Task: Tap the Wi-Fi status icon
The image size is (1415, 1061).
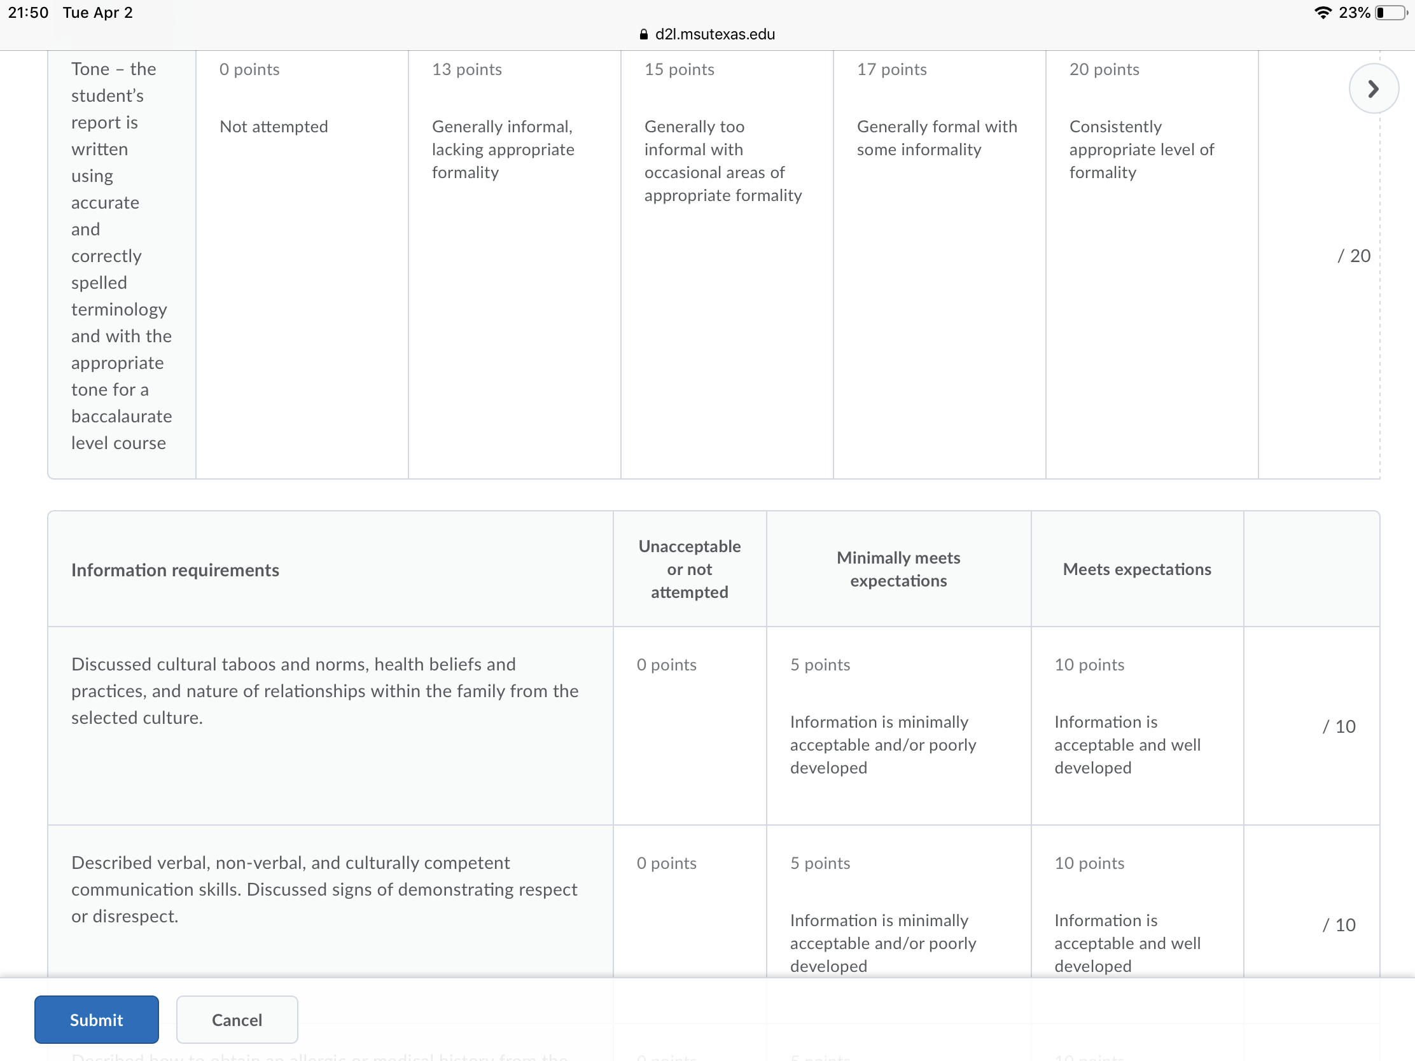Action: pyautogui.click(x=1322, y=13)
